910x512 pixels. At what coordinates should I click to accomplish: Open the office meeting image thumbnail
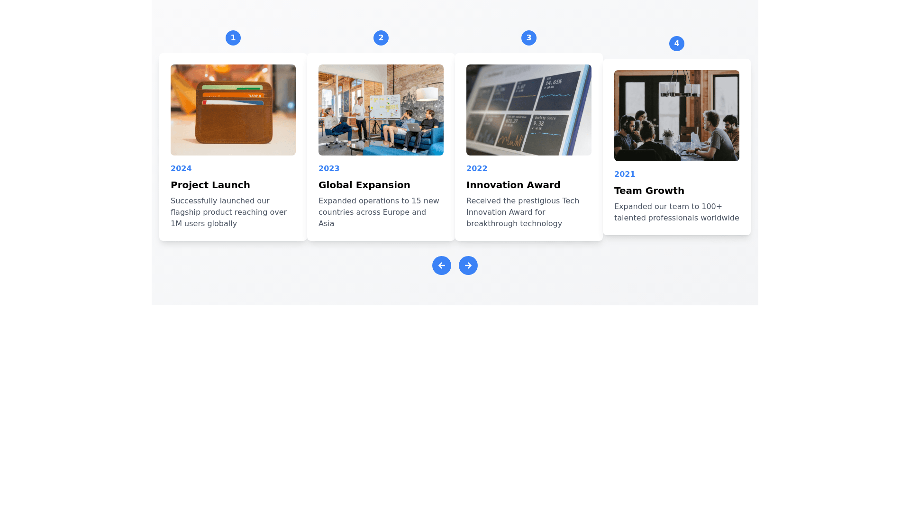(381, 110)
